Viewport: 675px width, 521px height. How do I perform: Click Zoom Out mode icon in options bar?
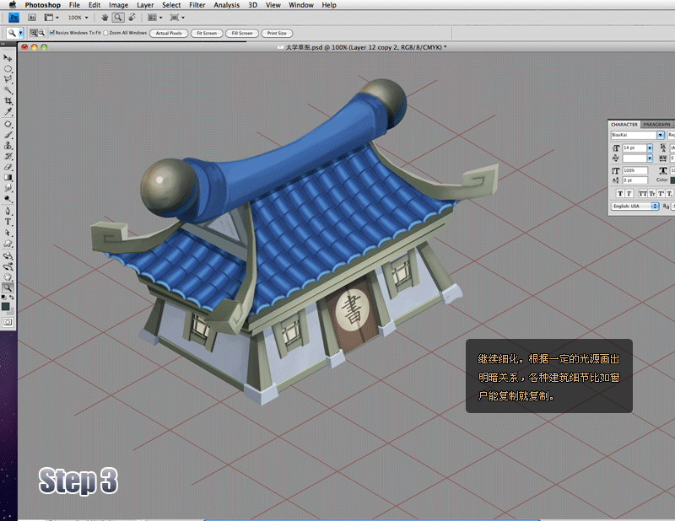click(x=41, y=33)
